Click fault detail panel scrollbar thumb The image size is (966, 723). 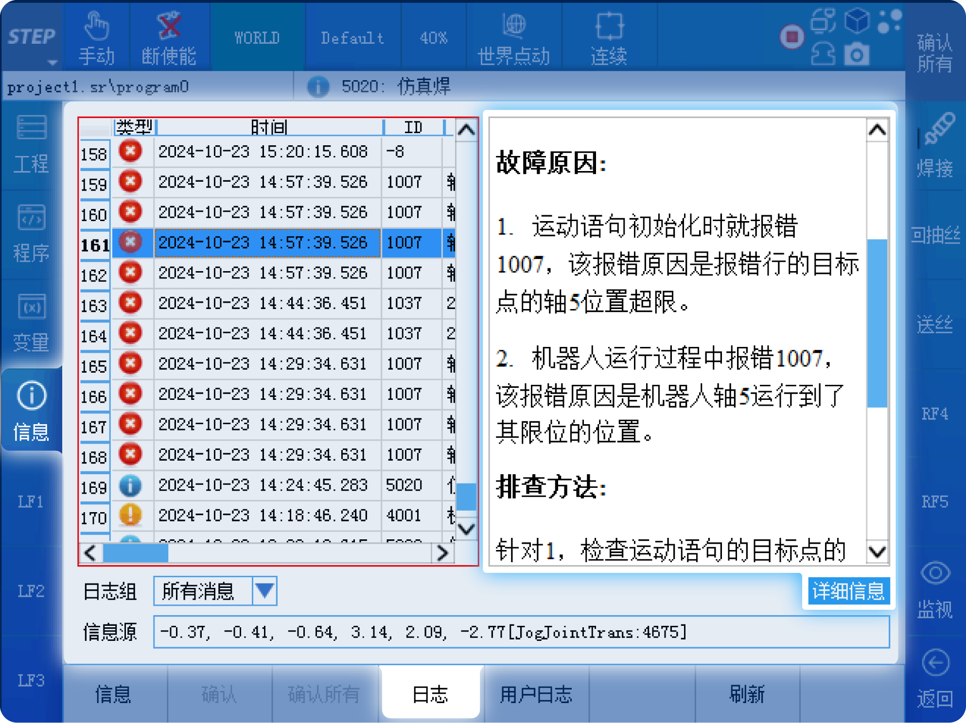coord(878,323)
